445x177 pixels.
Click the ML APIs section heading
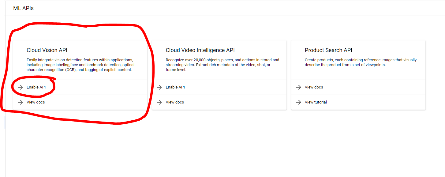tap(23, 8)
